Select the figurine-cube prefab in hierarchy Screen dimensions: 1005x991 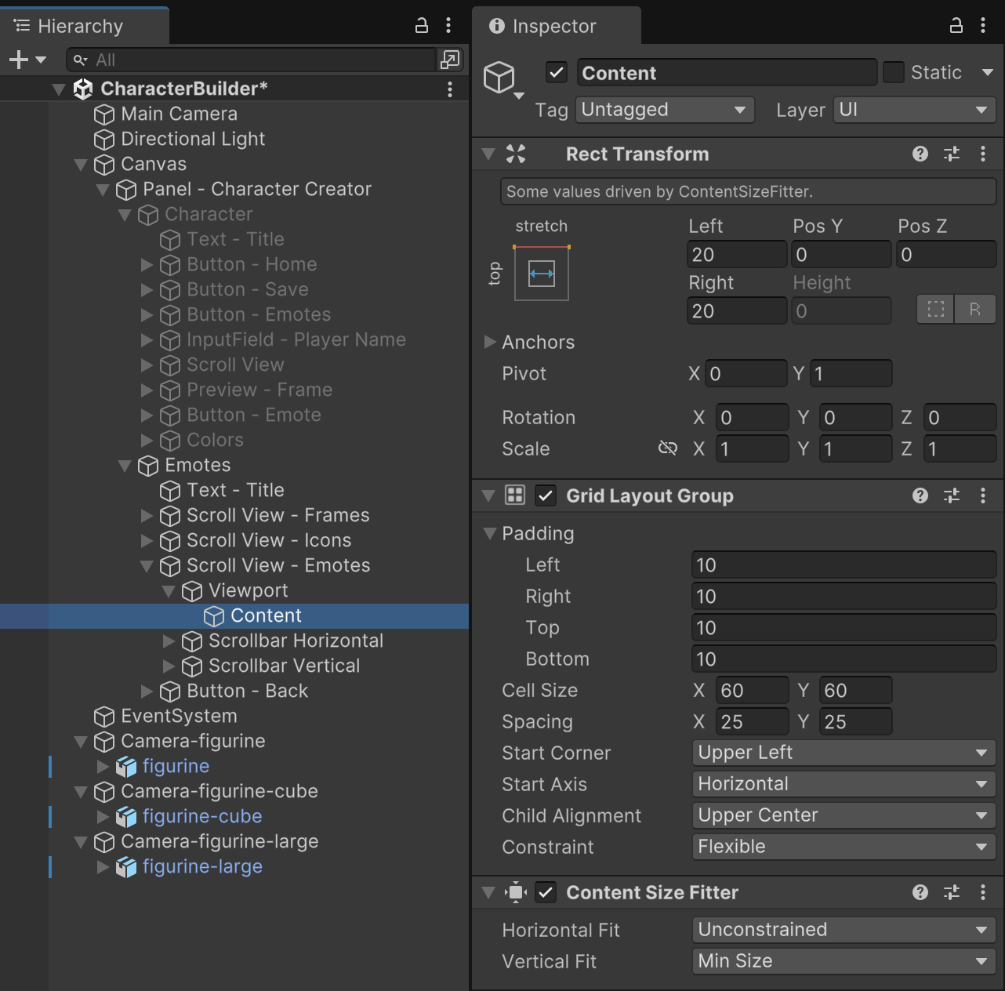tap(201, 816)
